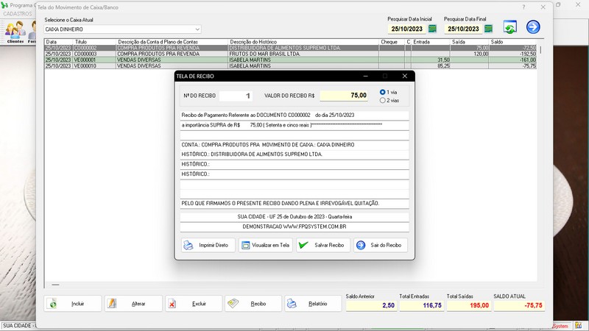Select table row with title VE000001

(290, 60)
